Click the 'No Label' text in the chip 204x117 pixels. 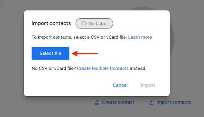point(98,24)
